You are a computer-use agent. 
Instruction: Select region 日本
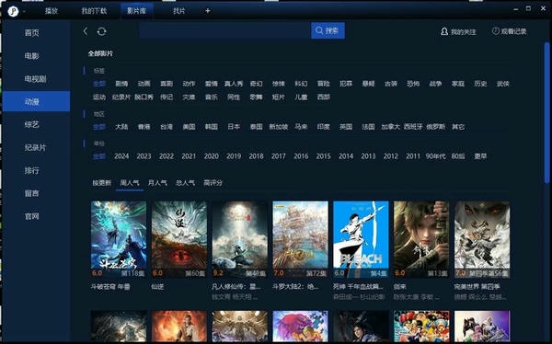pos(234,127)
